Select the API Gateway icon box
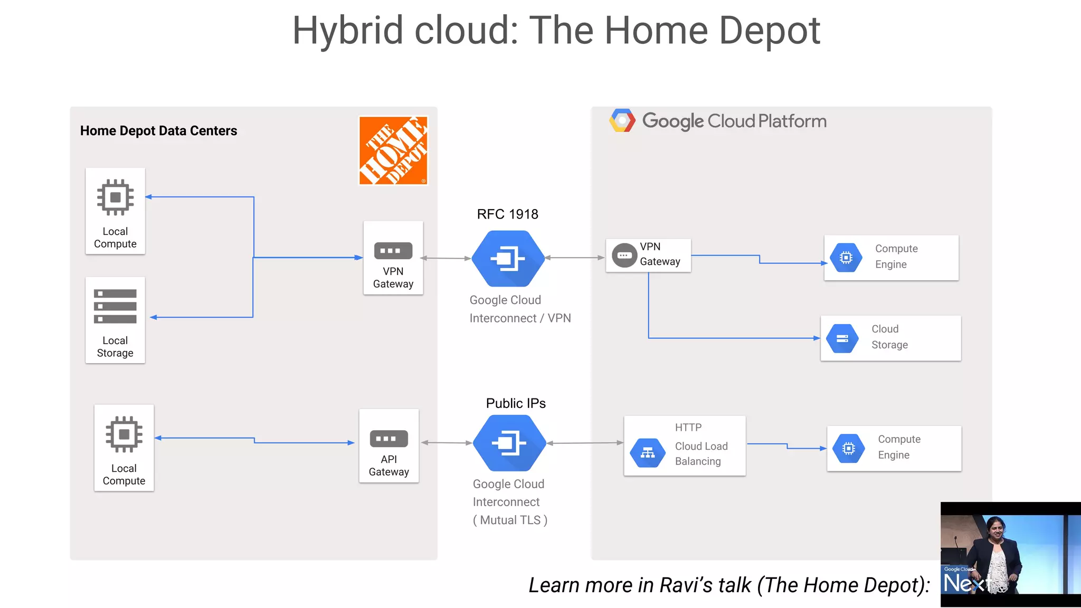Viewport: 1081px width, 608px height. (389, 445)
